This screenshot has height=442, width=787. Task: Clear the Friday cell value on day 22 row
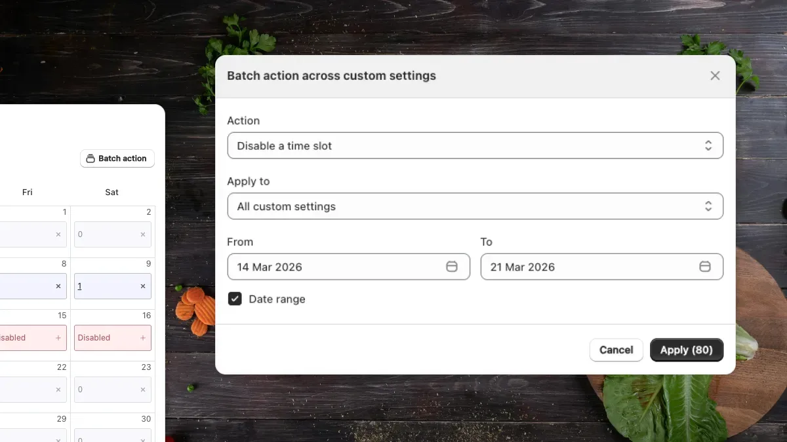[x=58, y=389]
